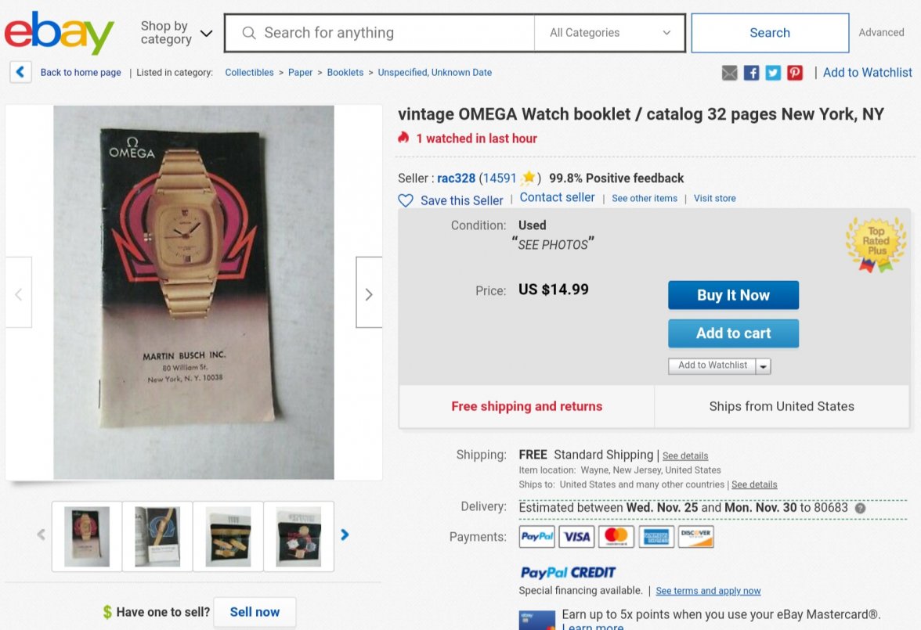Advance thumbnail strip with blue arrow

(345, 535)
